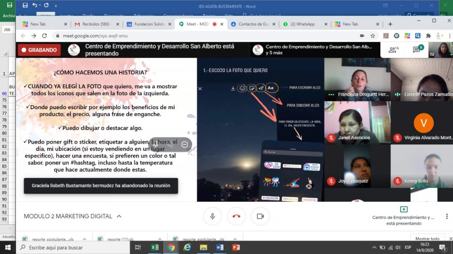Click the Centro de Emprendimiento está presentando button

click(403, 216)
